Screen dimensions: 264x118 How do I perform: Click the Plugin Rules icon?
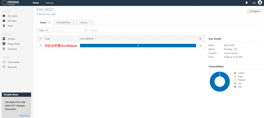[x=4, y=44]
